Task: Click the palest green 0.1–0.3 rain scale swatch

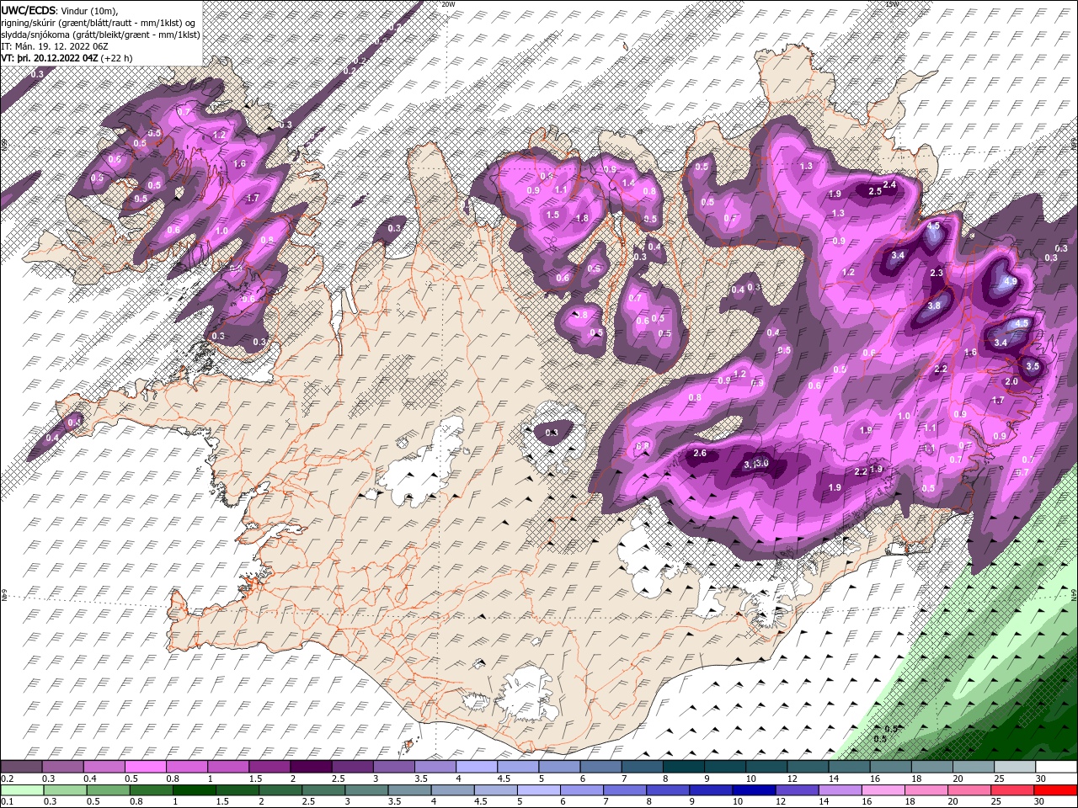Action: 22,790
